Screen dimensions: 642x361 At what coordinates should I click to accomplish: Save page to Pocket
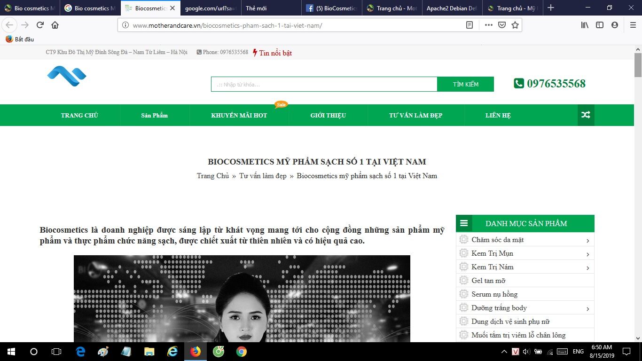(502, 25)
